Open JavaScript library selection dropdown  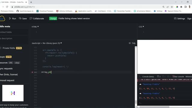tap(47, 43)
